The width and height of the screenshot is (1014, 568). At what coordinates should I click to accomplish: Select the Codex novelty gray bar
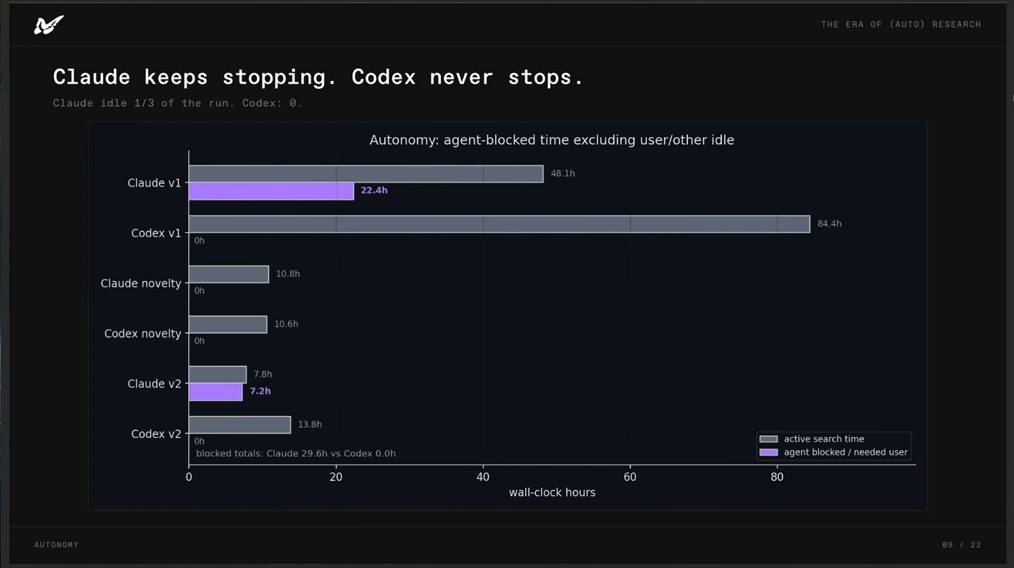click(x=228, y=324)
